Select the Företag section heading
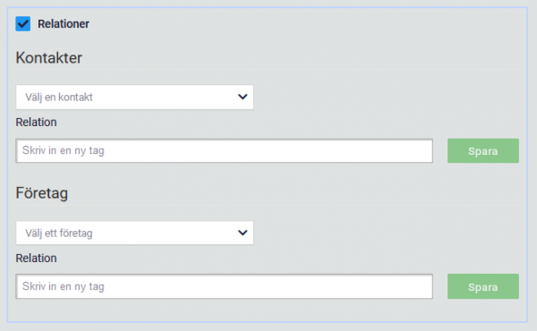 pos(42,193)
